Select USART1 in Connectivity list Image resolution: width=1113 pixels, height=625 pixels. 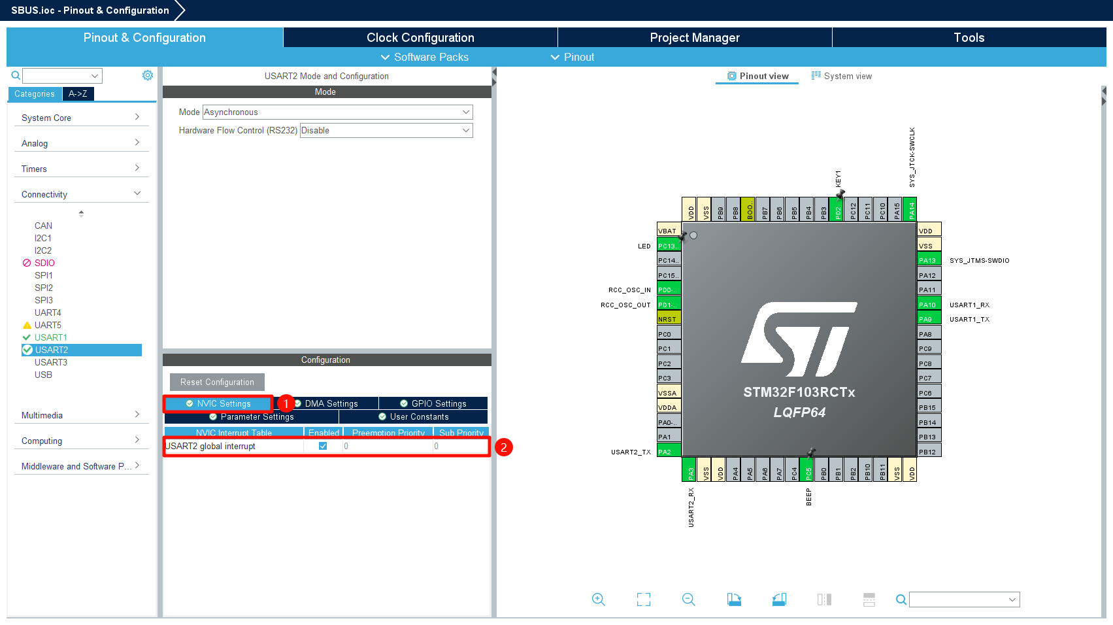coord(50,337)
